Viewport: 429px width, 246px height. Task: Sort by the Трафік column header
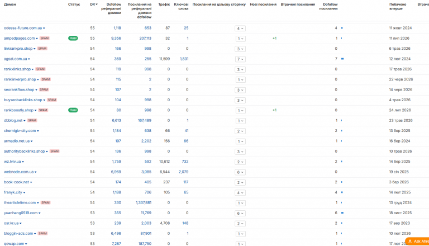(x=164, y=4)
